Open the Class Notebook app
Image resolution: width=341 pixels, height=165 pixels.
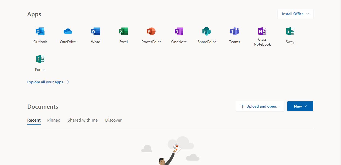[262, 32]
